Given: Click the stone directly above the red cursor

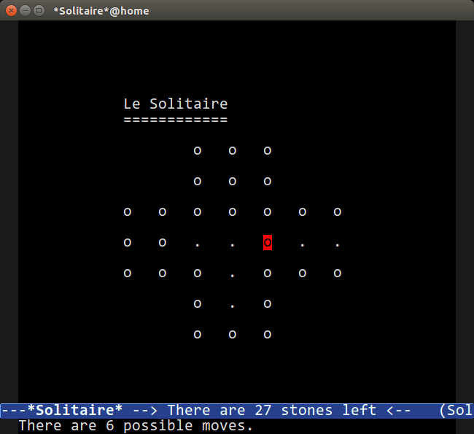Looking at the screenshot, I should pos(268,212).
